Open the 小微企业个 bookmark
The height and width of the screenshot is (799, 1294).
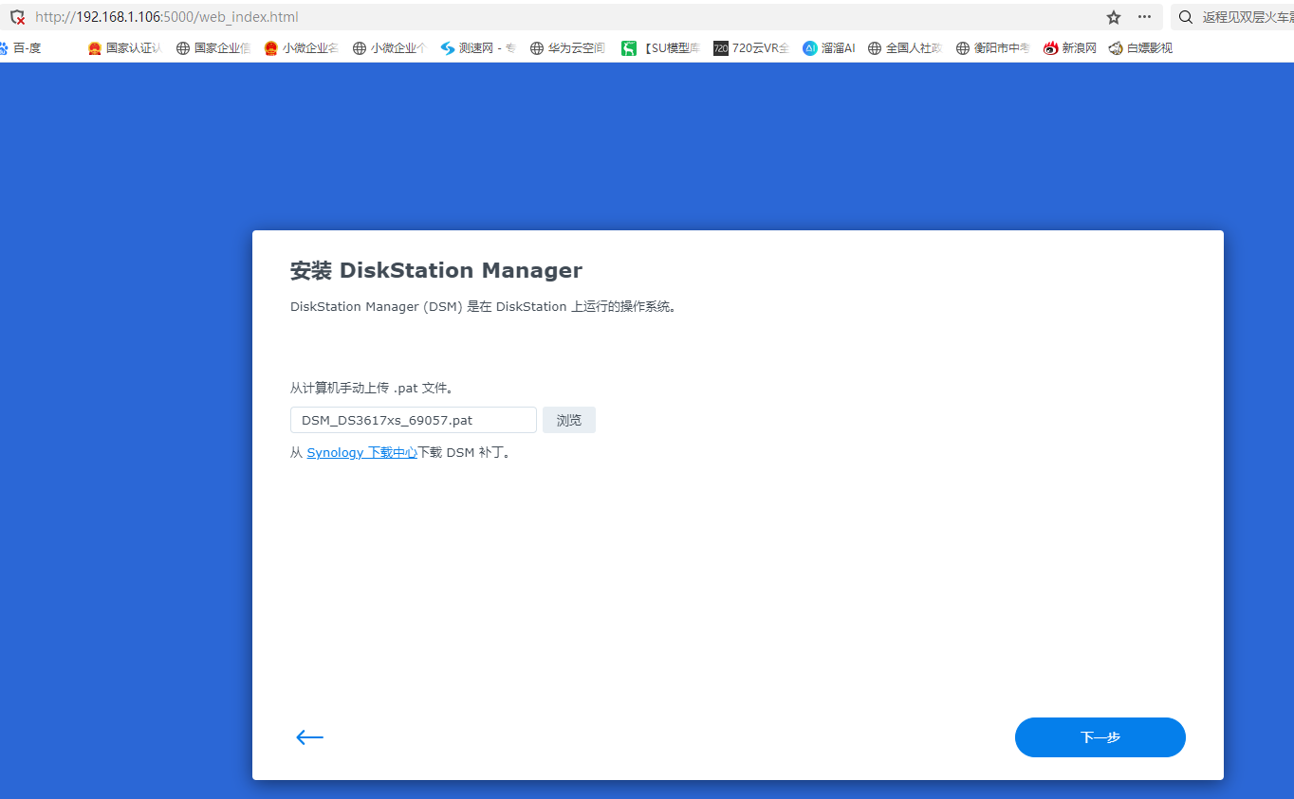[390, 47]
